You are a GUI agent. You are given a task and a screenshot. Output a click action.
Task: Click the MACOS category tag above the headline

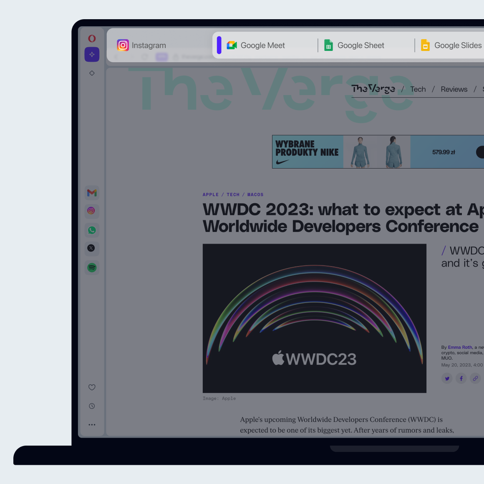[255, 195]
